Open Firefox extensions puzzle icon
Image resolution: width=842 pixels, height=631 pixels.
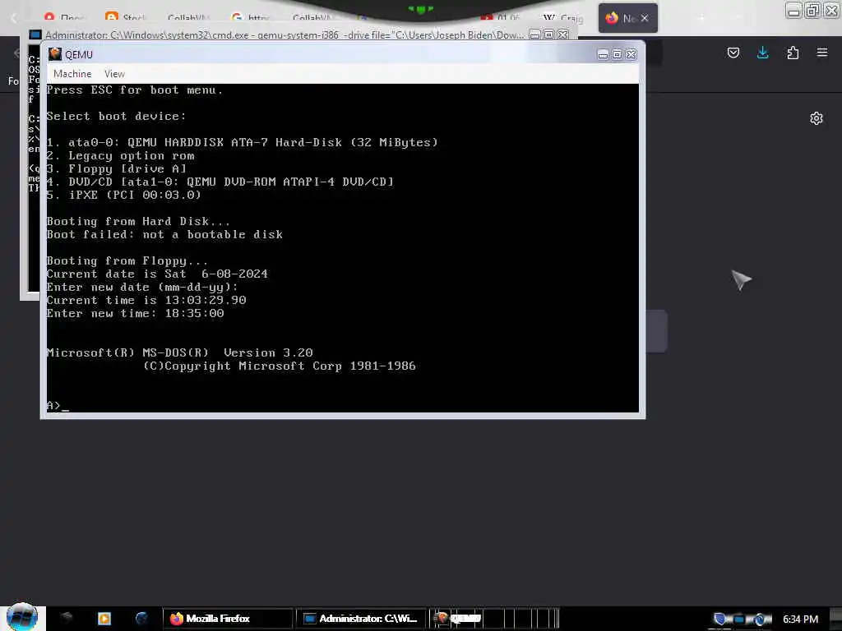tap(793, 53)
